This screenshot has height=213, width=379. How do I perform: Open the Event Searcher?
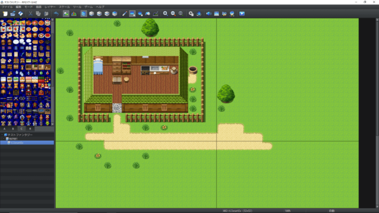[x=216, y=14]
